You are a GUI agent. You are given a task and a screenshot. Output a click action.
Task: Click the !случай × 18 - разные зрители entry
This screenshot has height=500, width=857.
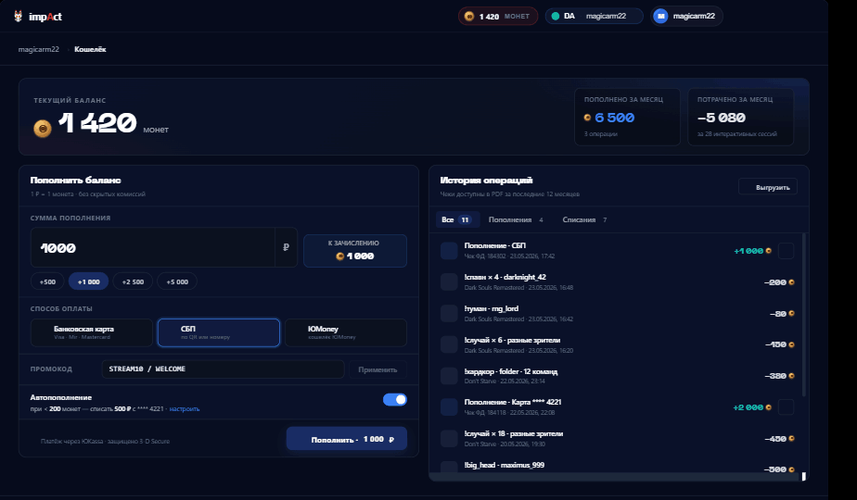click(x=618, y=438)
